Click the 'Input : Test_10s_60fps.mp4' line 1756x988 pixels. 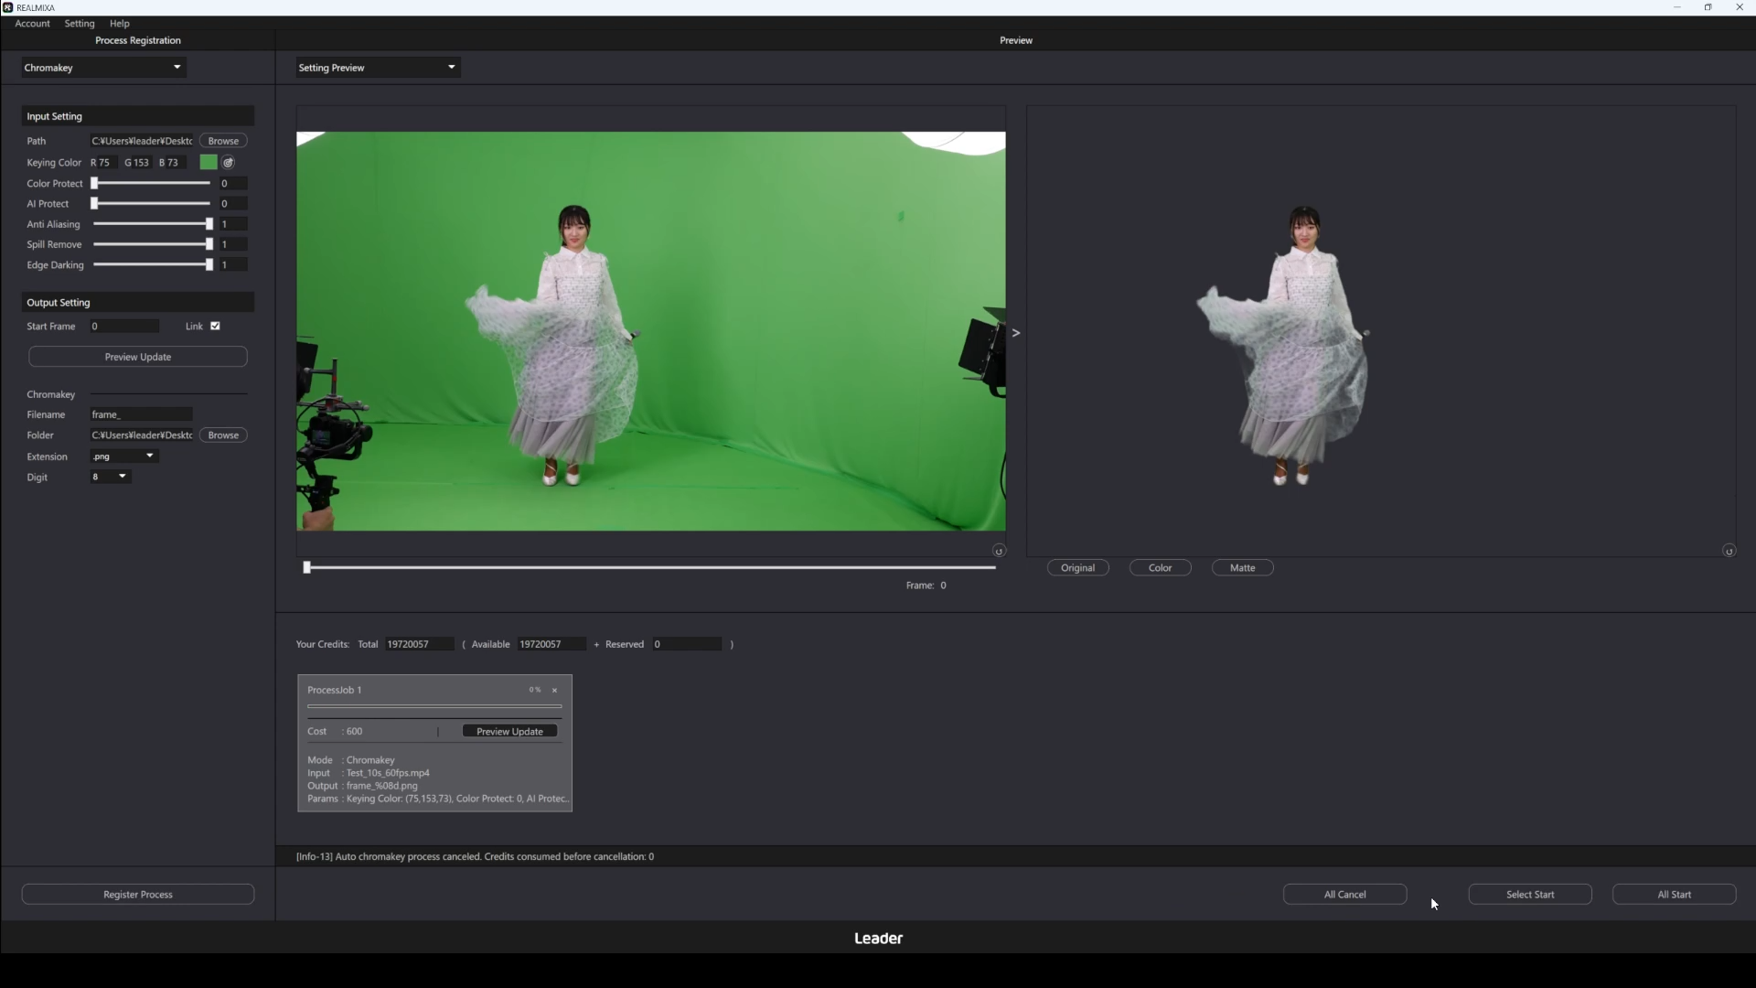tap(369, 774)
